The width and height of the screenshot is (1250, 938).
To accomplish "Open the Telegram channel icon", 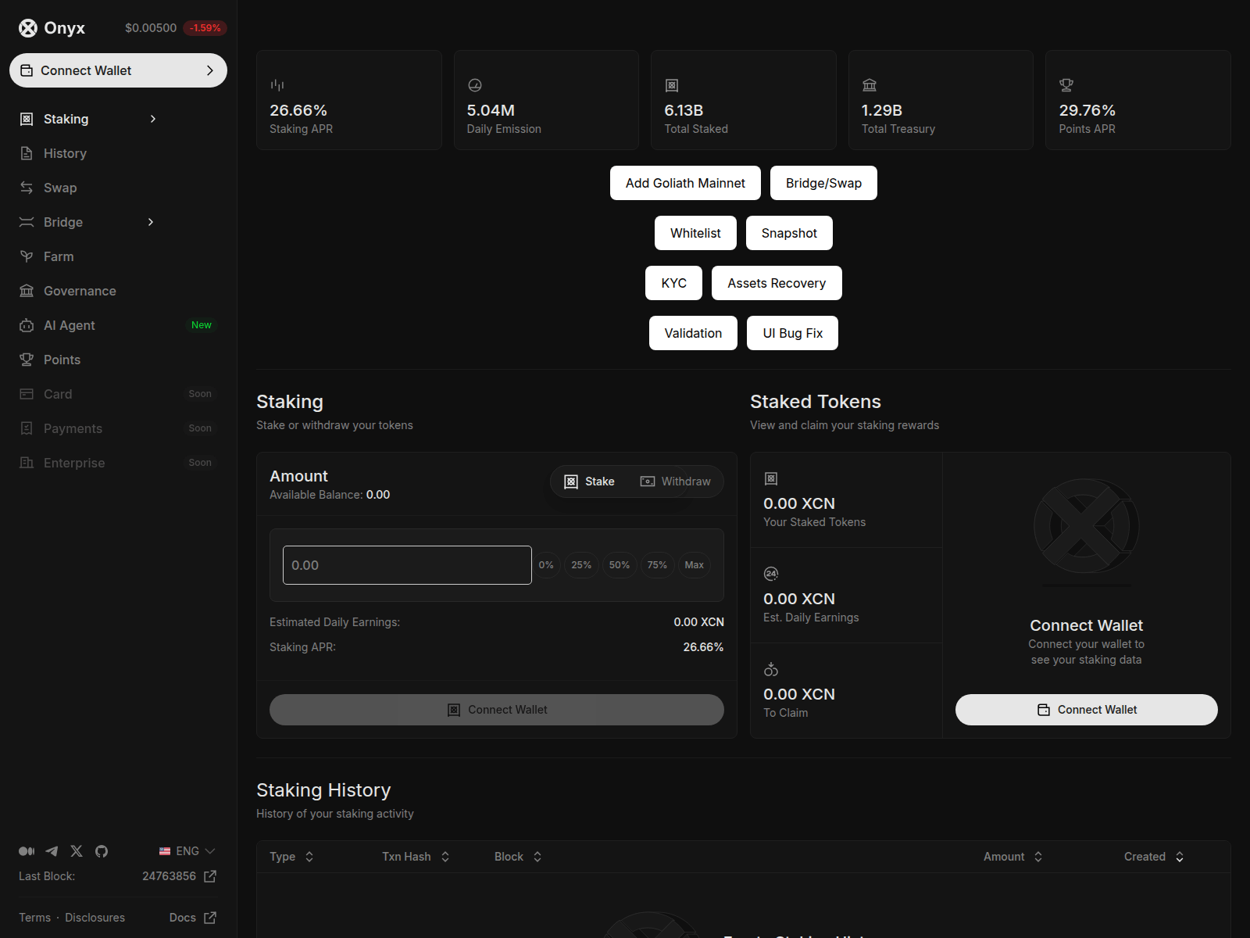I will [x=52, y=851].
